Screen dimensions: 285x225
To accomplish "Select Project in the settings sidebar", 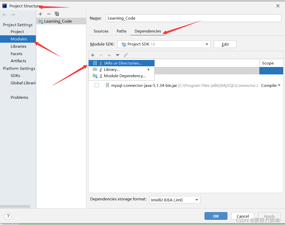I will pos(18,32).
